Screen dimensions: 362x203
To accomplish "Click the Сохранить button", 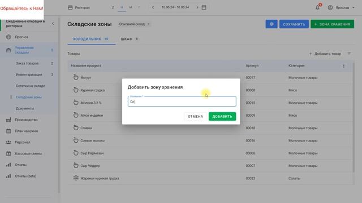I will [x=294, y=24].
